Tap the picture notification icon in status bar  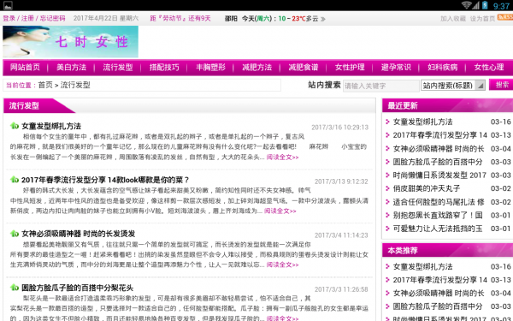[x=8, y=5]
